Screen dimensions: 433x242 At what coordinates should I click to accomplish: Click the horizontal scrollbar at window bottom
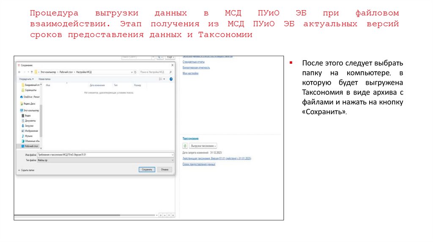point(85,215)
